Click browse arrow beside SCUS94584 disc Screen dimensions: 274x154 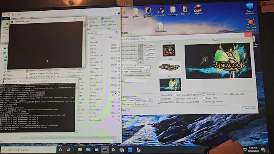click(140, 50)
